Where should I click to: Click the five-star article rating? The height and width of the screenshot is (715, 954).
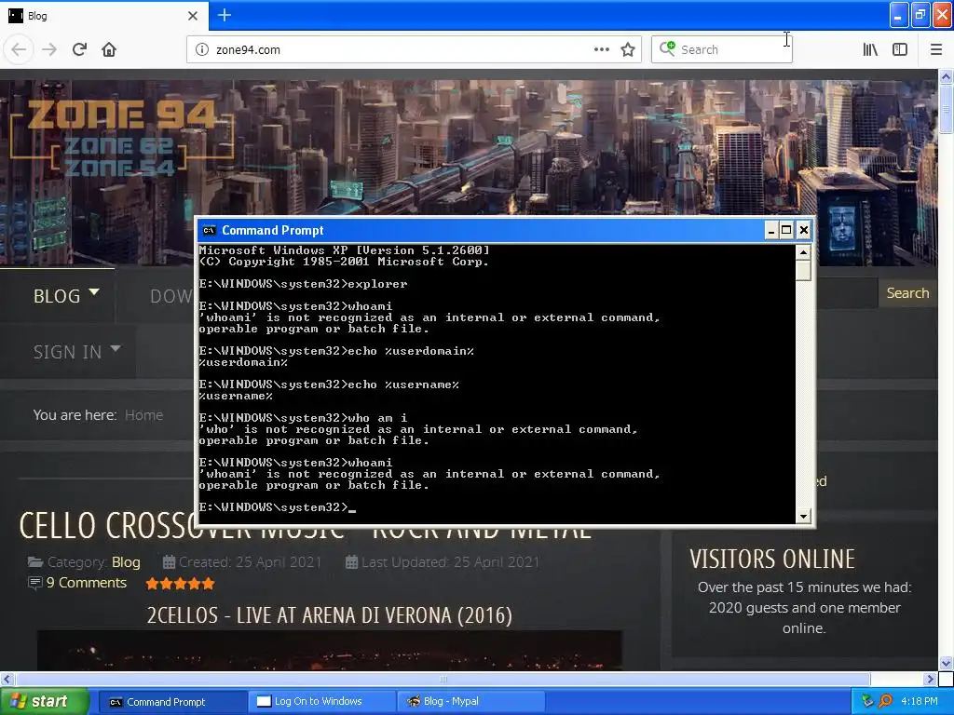click(180, 584)
